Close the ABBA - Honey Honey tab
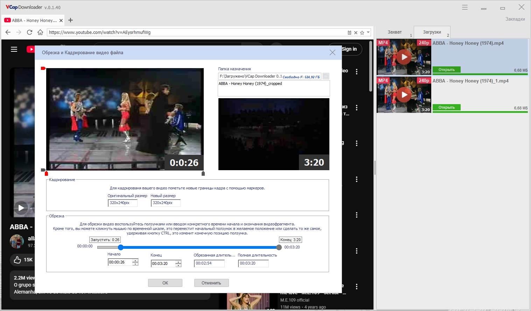The width and height of the screenshot is (531, 311). click(61, 20)
